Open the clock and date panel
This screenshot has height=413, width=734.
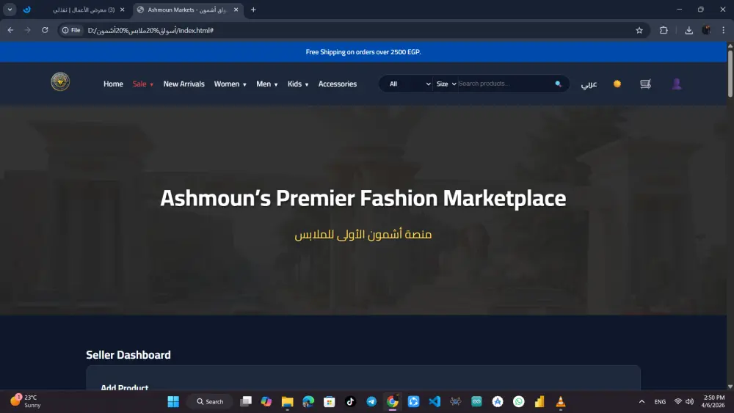coord(713,401)
